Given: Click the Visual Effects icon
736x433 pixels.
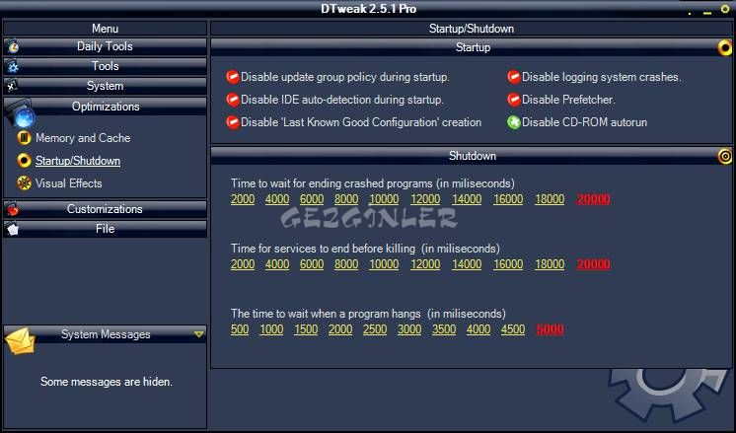Looking at the screenshot, I should coord(24,182).
